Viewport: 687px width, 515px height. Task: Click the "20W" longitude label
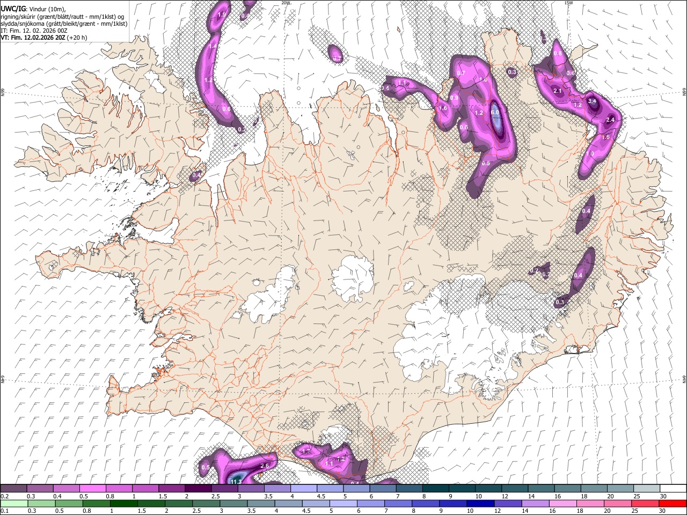point(286,3)
